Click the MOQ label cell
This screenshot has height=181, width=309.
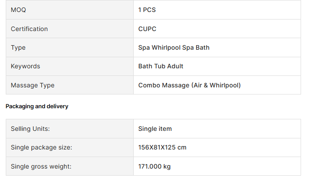pyautogui.click(x=70, y=10)
